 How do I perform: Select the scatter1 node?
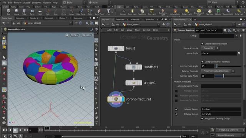tap(134, 83)
